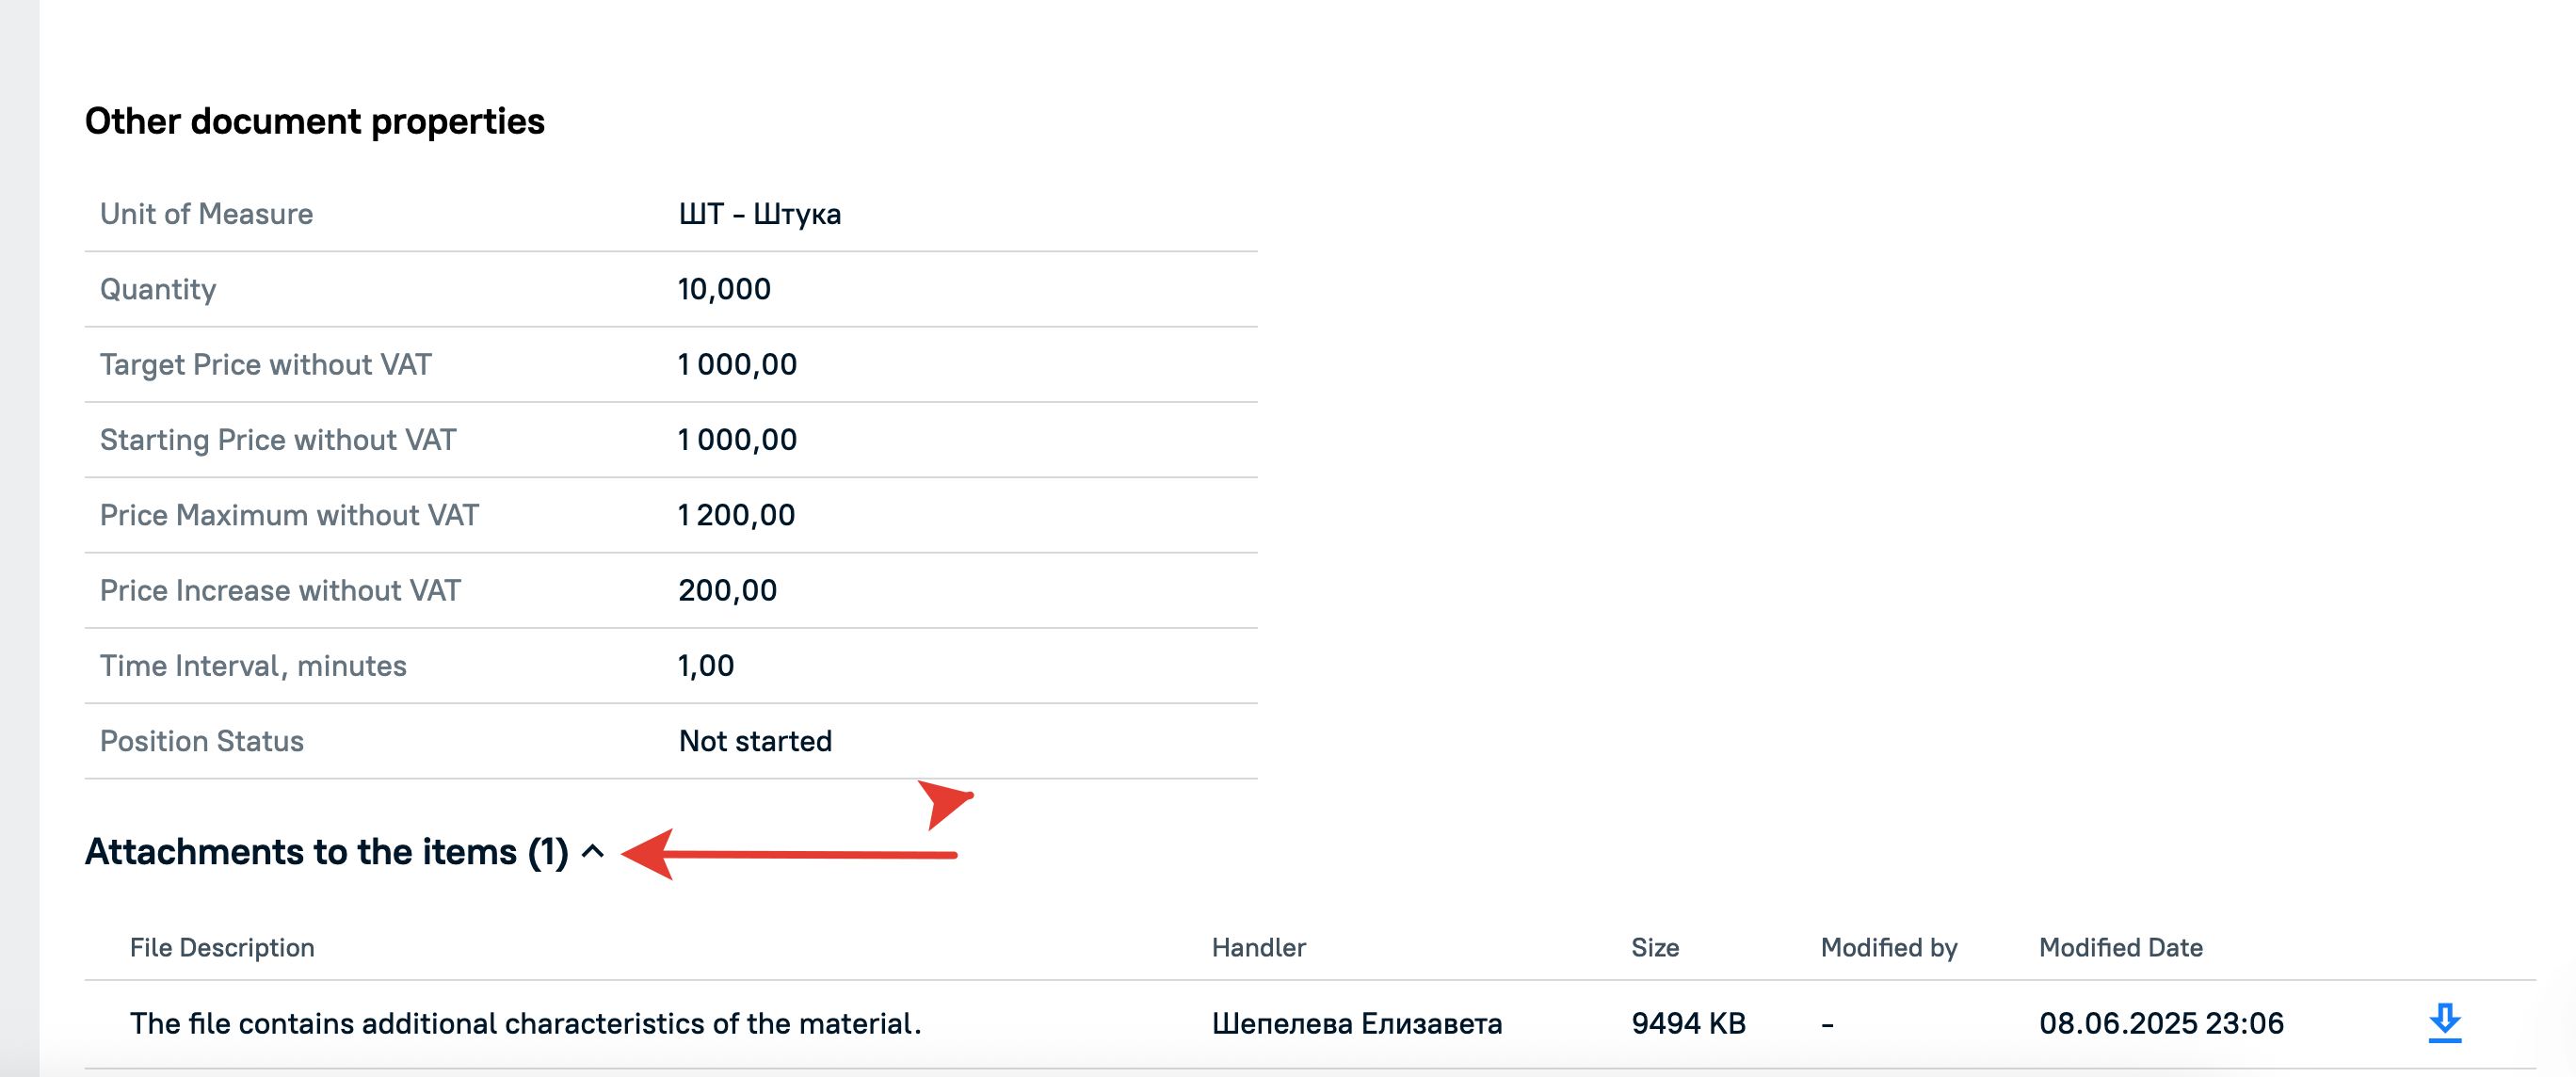The height and width of the screenshot is (1077, 2576).
Task: Click handler name Шепелева Елизавета
Action: click(1356, 1023)
